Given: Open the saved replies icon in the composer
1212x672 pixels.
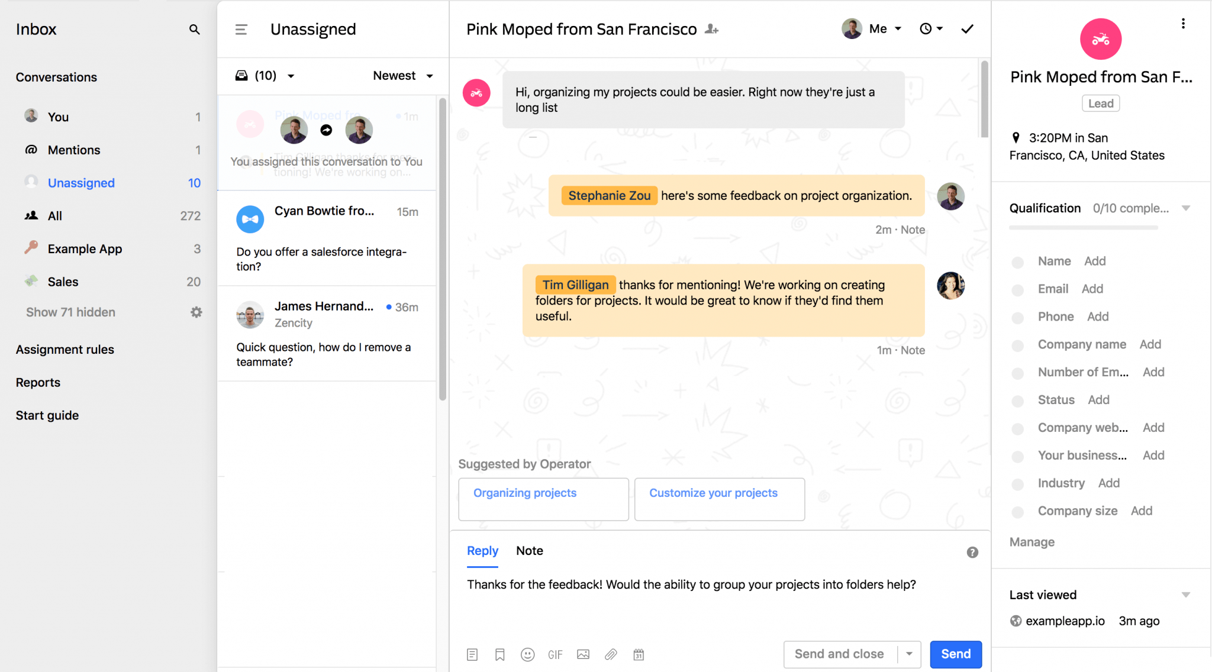Looking at the screenshot, I should tap(472, 654).
